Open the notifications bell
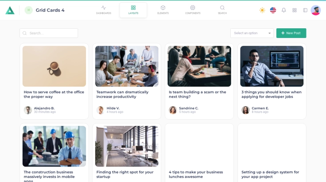Image resolution: width=326 pixels, height=182 pixels. [x=284, y=10]
